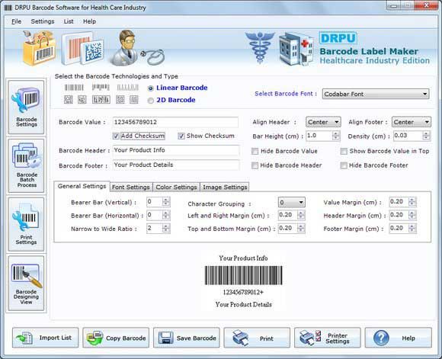
Task: Select the 2D Barcode radio option
Action: coord(151,101)
